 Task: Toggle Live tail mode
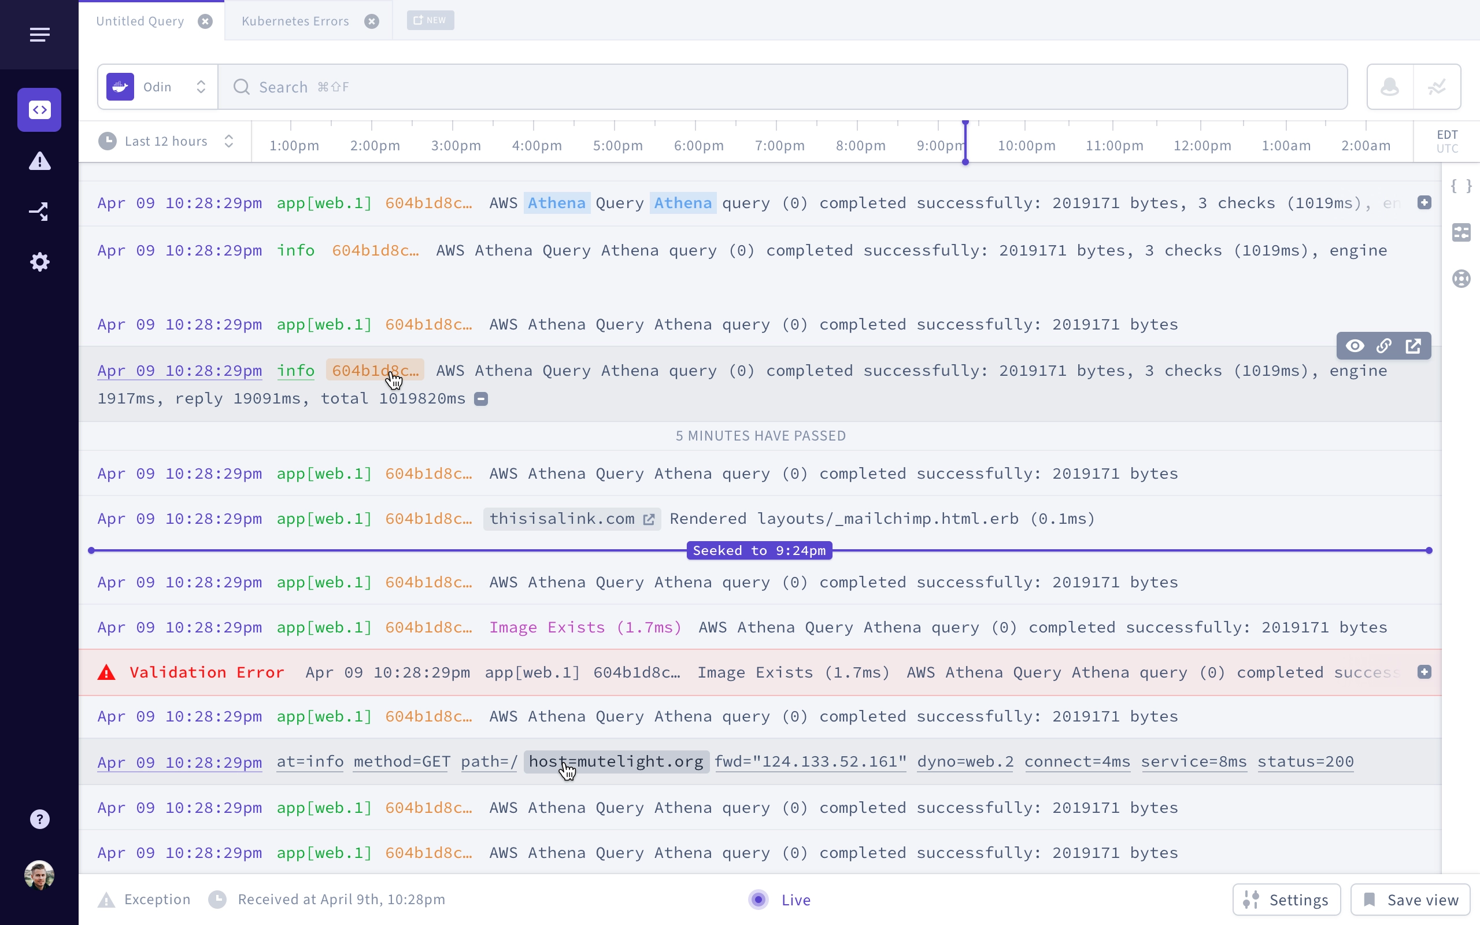780,900
